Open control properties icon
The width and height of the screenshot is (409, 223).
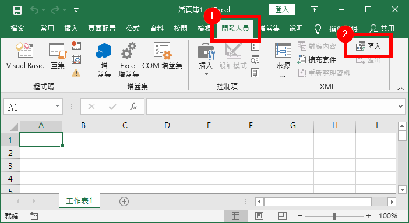(x=255, y=47)
